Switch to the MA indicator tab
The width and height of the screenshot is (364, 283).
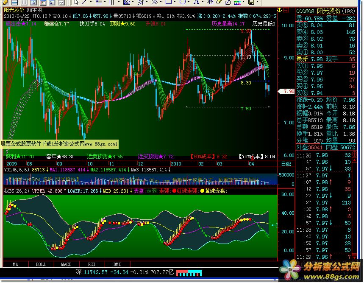click(x=16, y=264)
